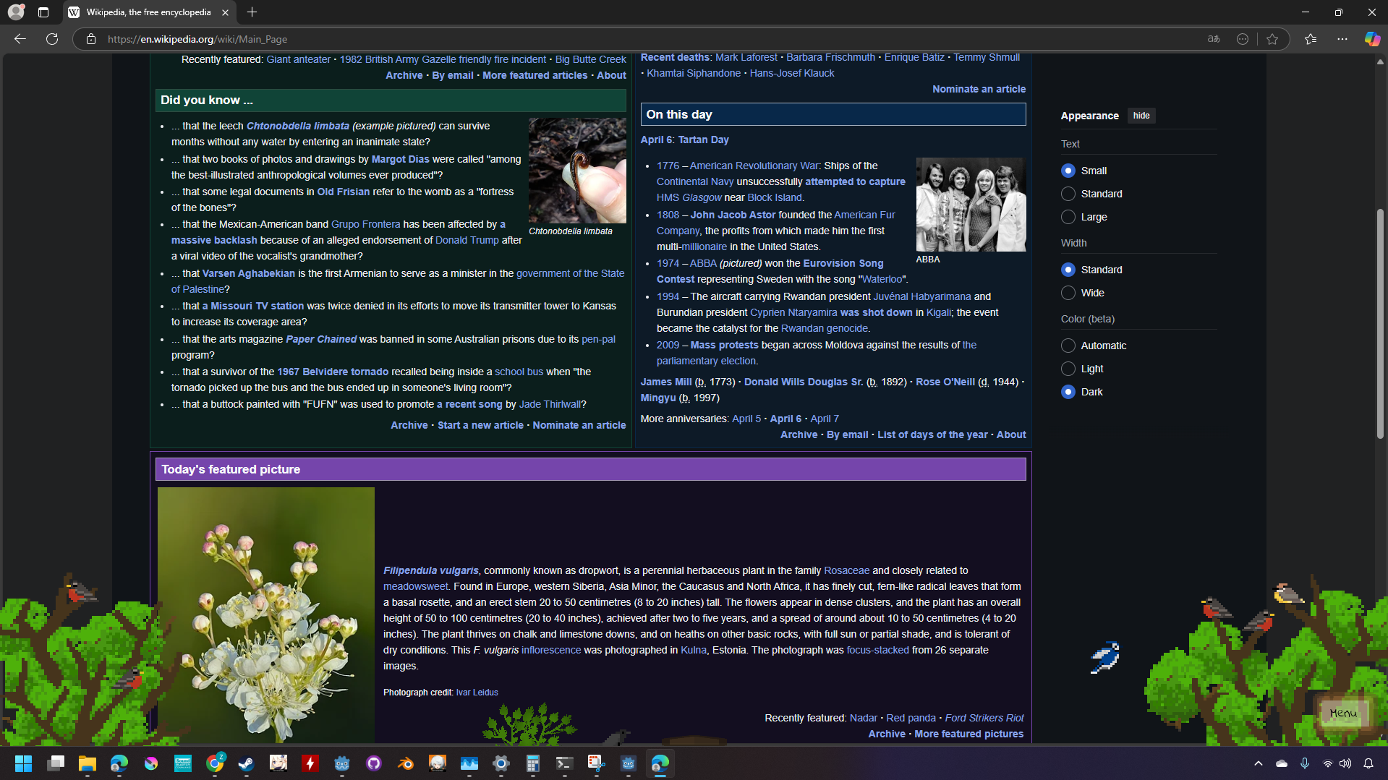Go back to the previous page
This screenshot has width=1388, height=780.
pos(20,39)
